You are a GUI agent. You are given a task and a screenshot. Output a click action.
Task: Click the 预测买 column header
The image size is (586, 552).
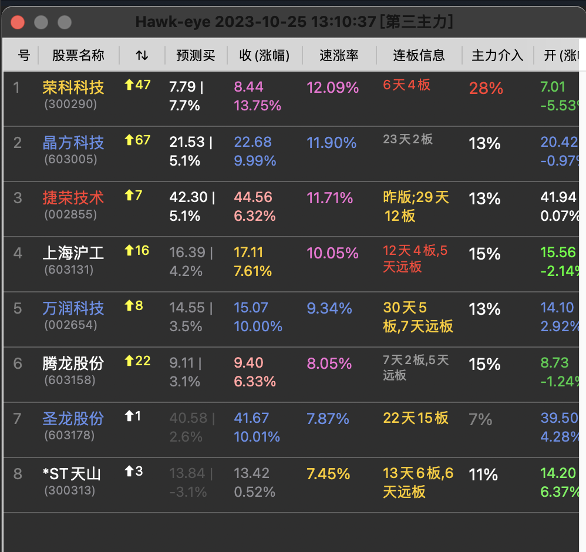[196, 56]
